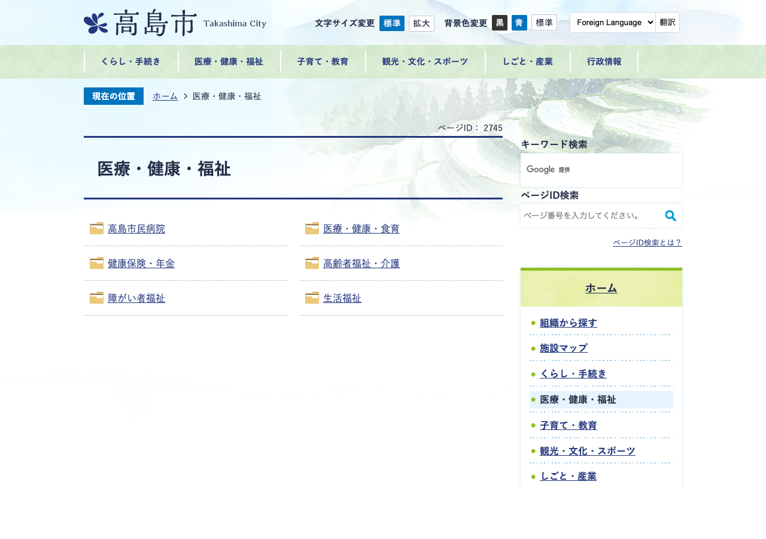Viewport: 766px width, 539px height.
Task: Open ページID検索とは？ help link
Action: (648, 243)
